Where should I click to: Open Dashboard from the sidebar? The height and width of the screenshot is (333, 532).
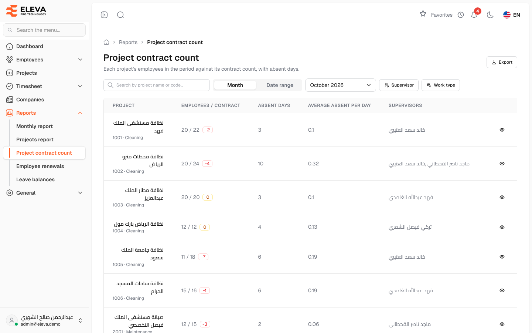tap(44, 46)
